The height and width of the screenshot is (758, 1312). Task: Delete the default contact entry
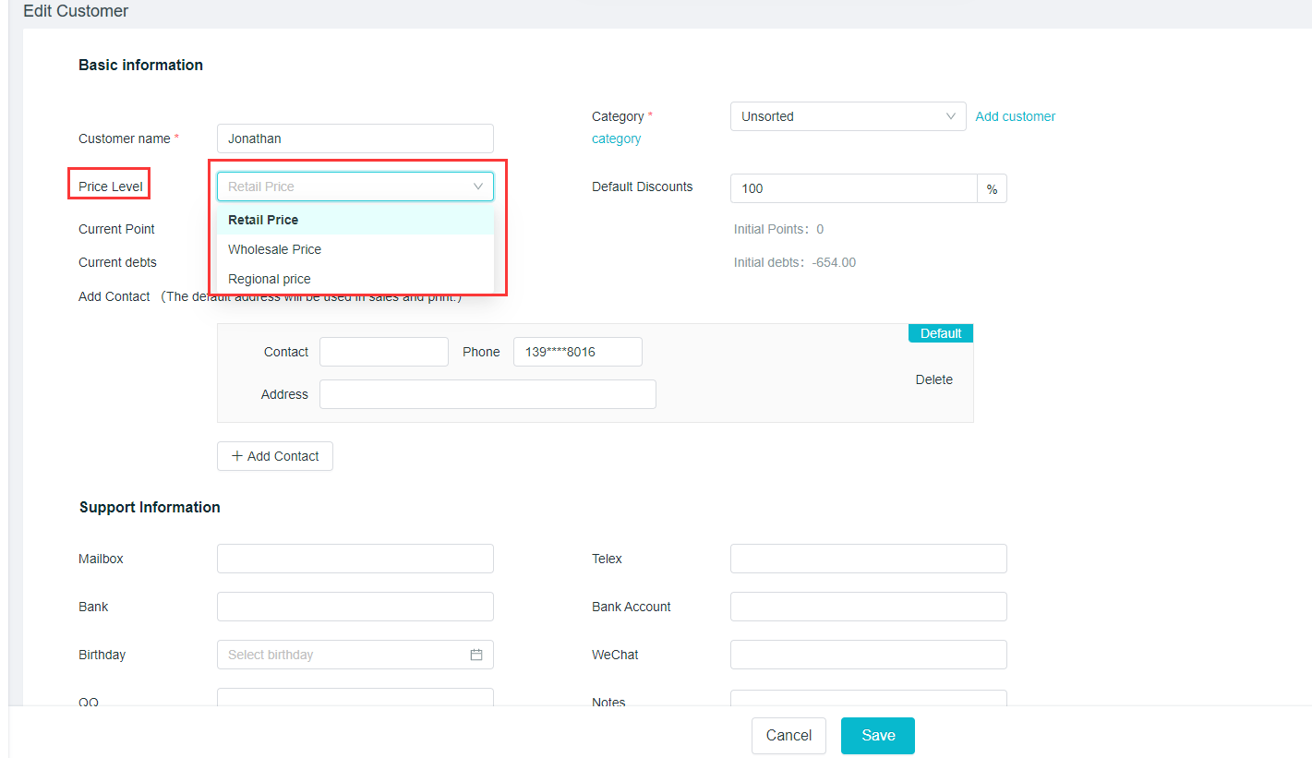[933, 379]
